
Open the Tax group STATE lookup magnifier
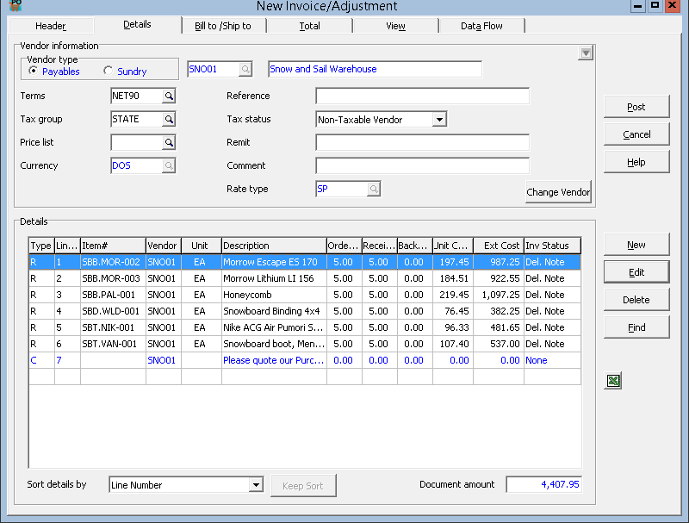[169, 119]
